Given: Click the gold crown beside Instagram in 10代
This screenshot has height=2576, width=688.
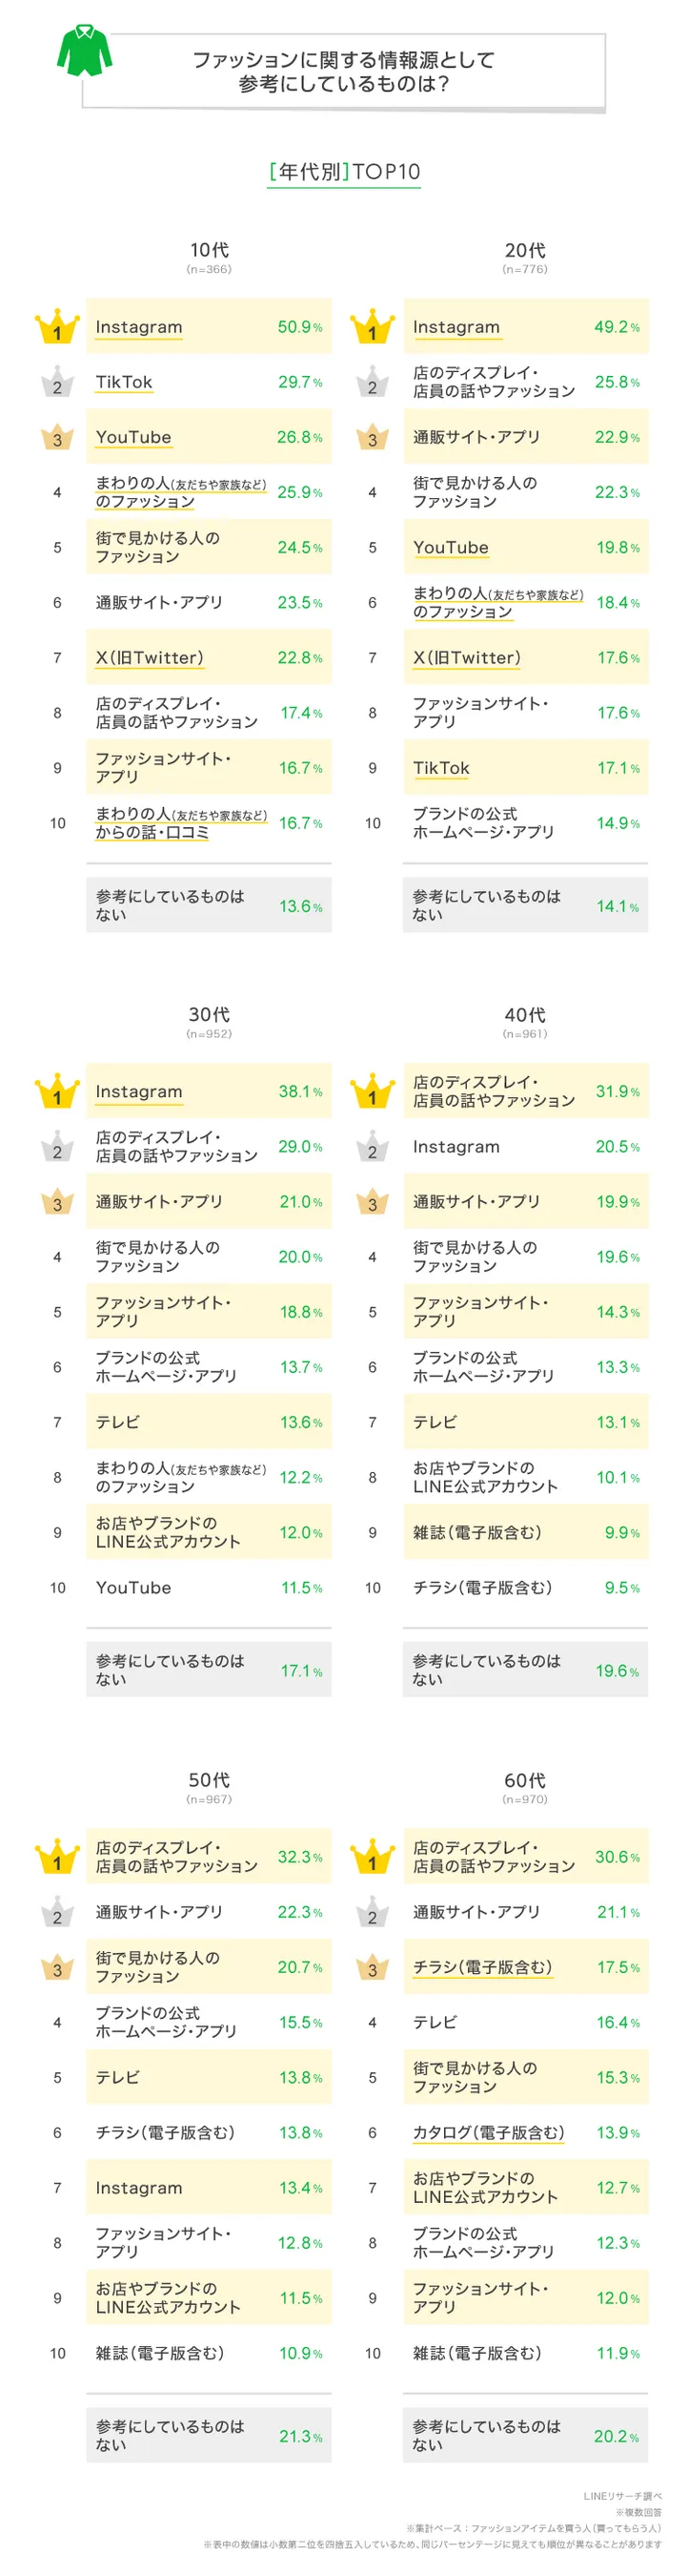Looking at the screenshot, I should [x=57, y=328].
